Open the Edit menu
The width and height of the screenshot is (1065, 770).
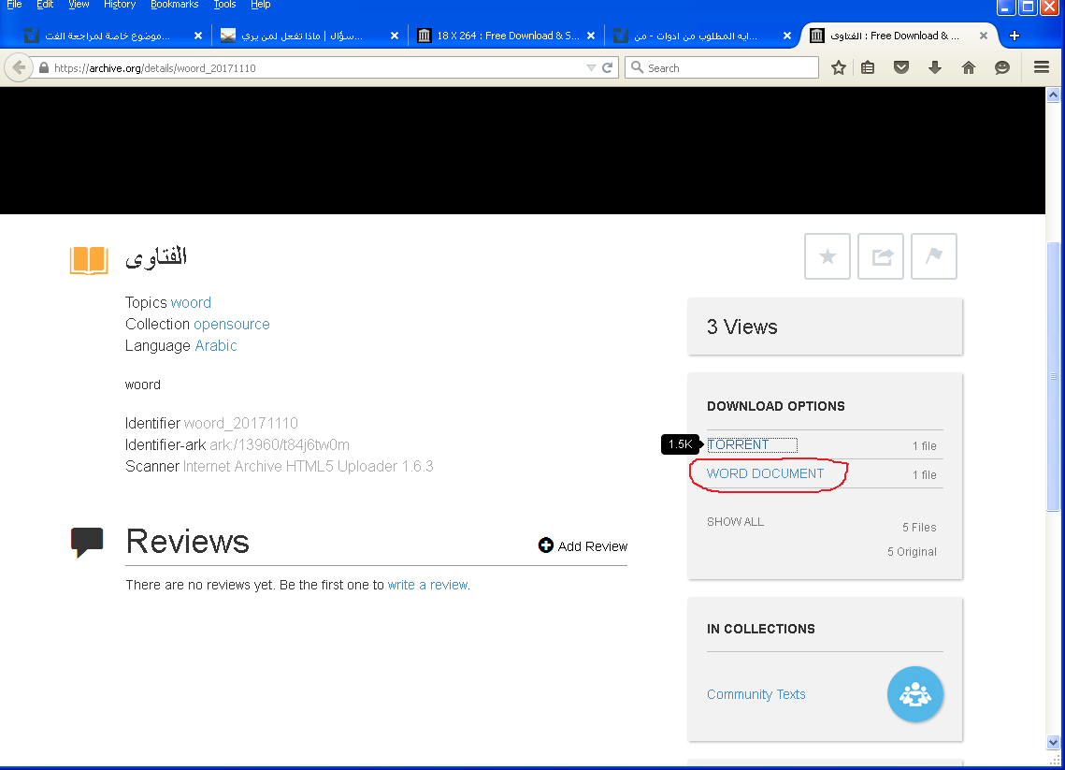point(45,5)
